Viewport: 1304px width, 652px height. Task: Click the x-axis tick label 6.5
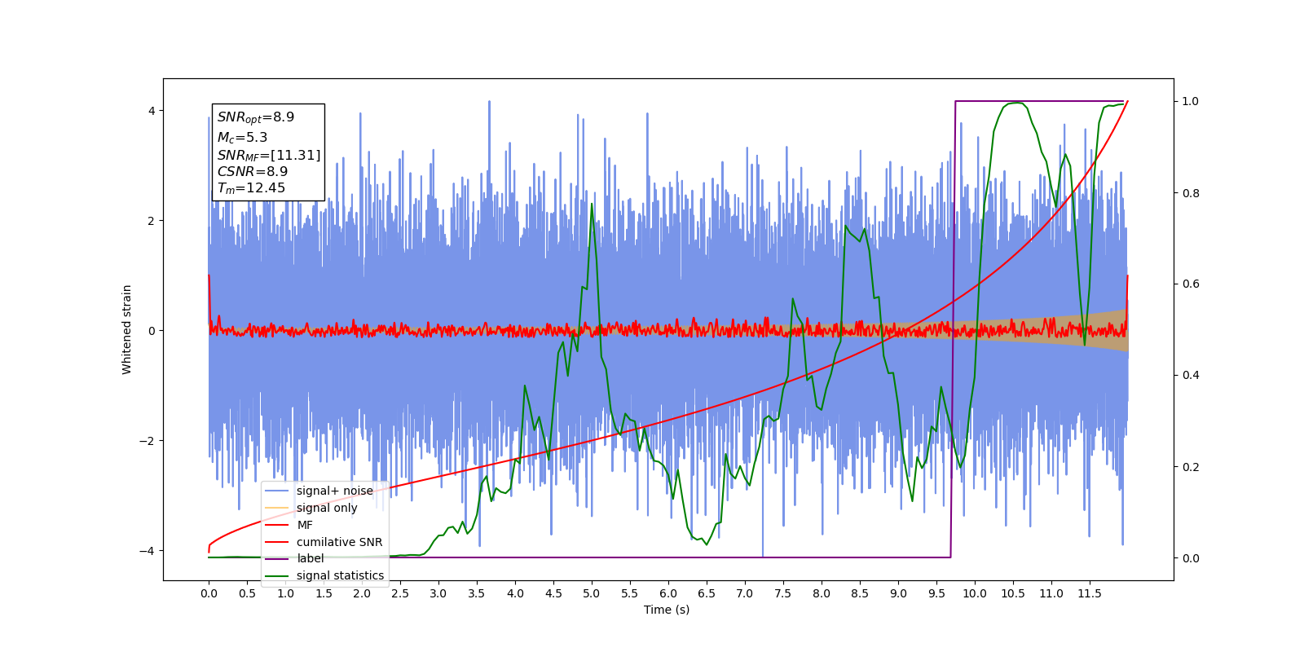coord(707,593)
